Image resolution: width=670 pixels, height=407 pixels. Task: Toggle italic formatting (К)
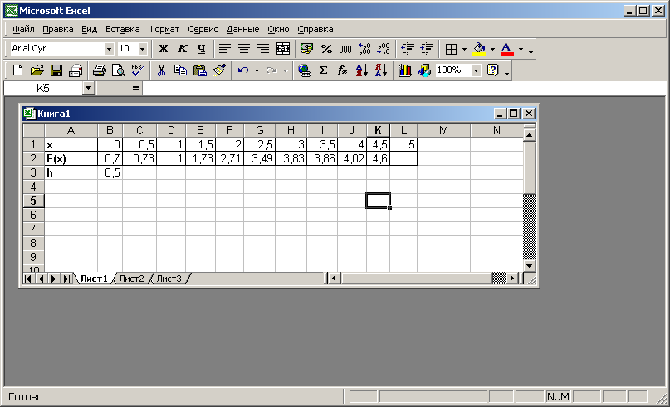point(183,49)
